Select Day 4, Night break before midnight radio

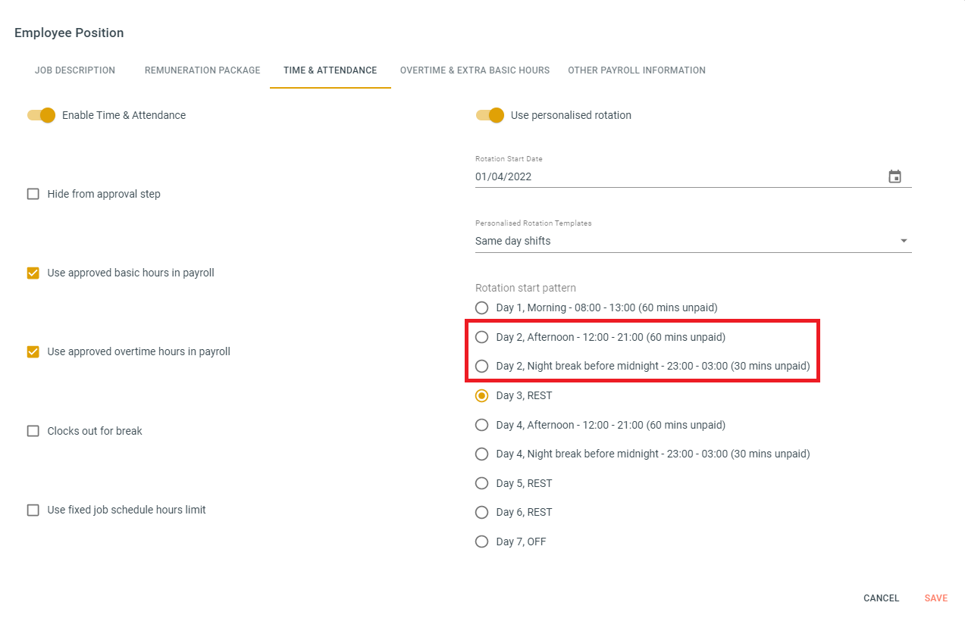[x=481, y=454]
